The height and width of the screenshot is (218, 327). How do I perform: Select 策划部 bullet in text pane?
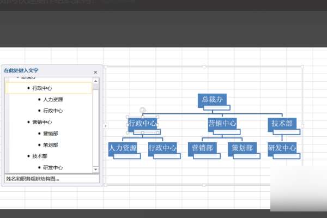51,145
